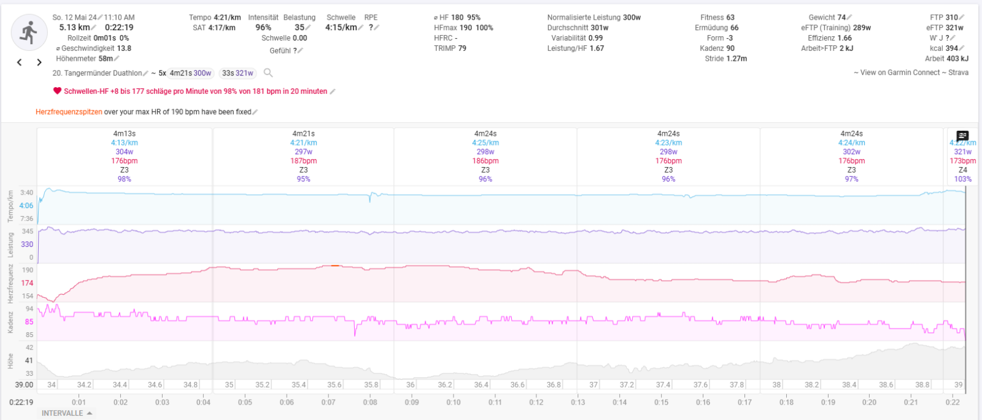Open the Strava link
The width and height of the screenshot is (982, 420).
tap(958, 72)
